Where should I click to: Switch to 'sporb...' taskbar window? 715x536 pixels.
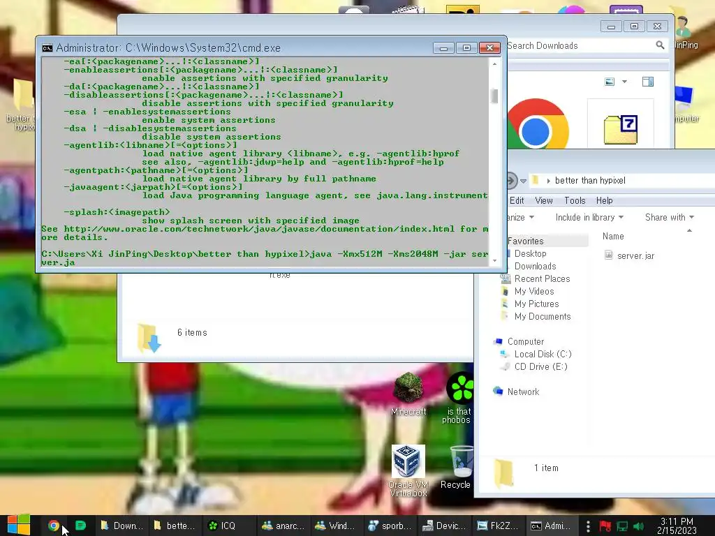pos(390,526)
